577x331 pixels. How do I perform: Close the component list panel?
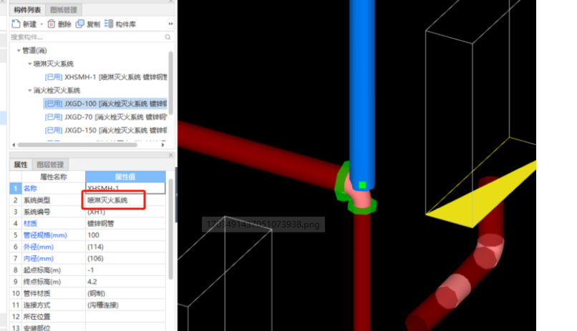171,1
